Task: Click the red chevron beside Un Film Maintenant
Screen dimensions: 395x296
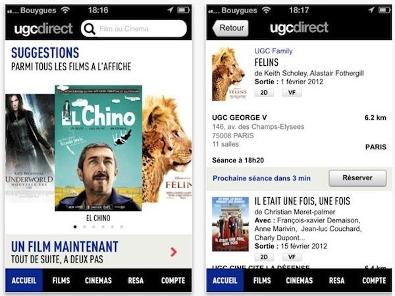Action: coord(174,252)
